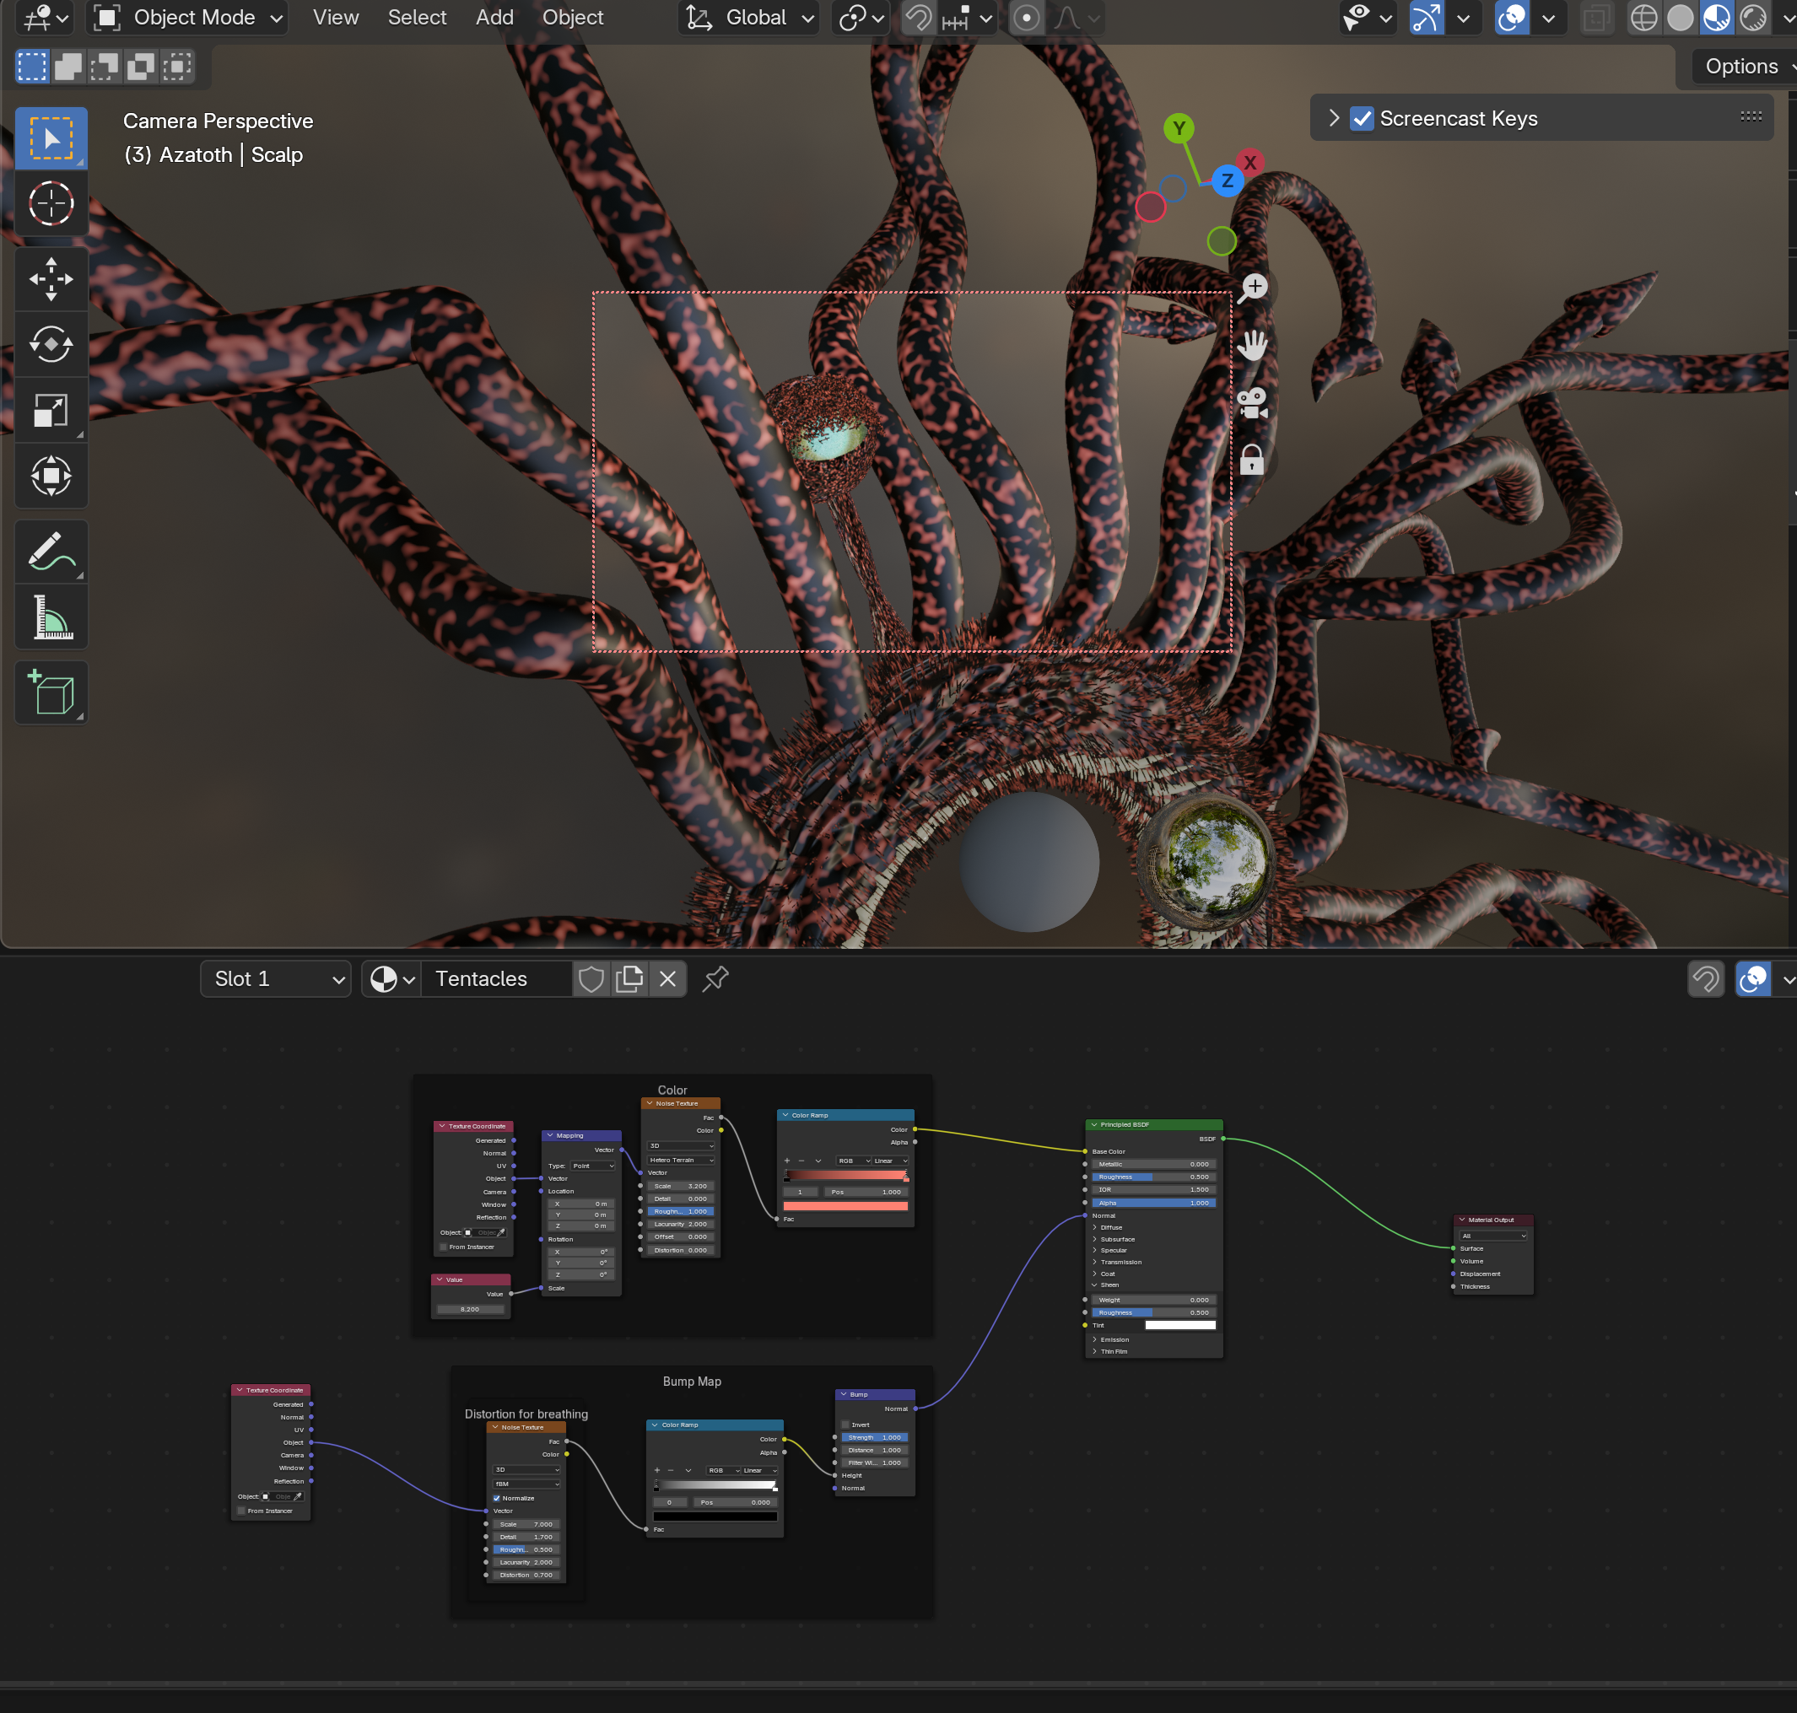Enable Invert checkbox in Bump node
The image size is (1797, 1713).
846,1425
